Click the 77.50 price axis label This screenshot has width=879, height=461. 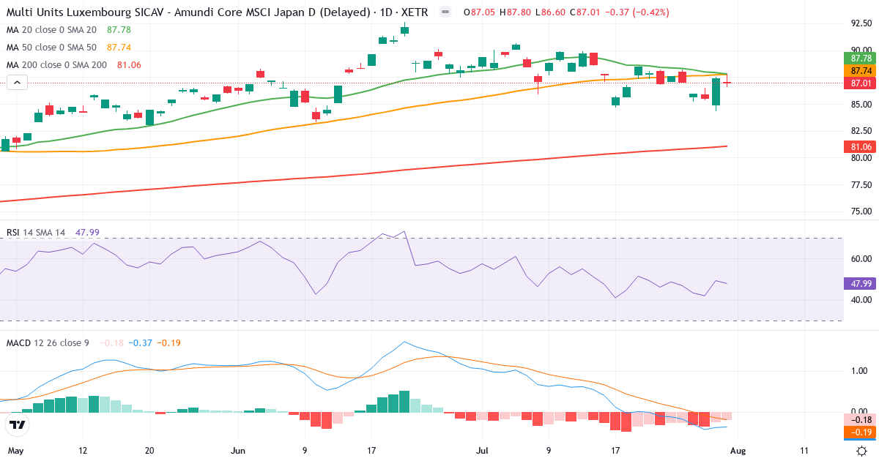point(861,184)
